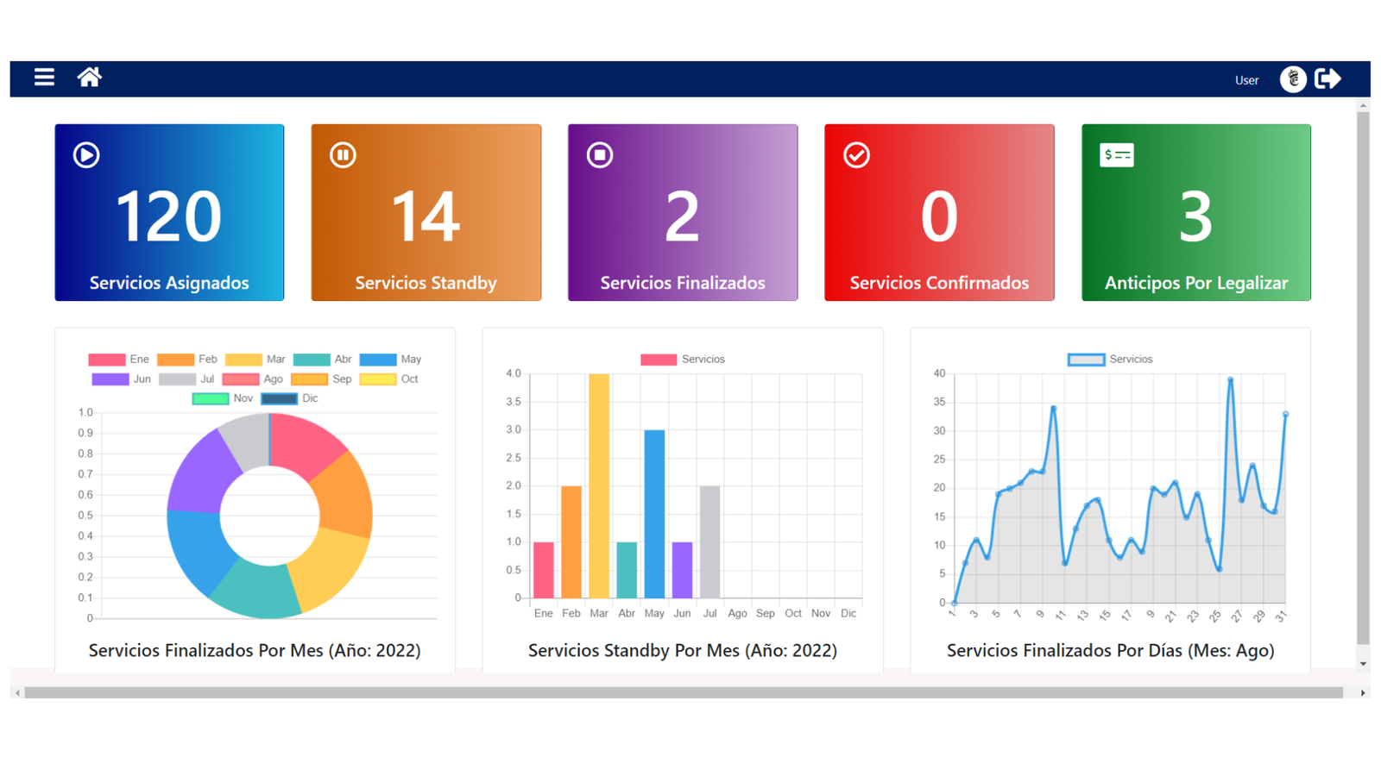The image size is (1381, 776).
Task: Open the user avatar profile
Action: [x=1292, y=79]
